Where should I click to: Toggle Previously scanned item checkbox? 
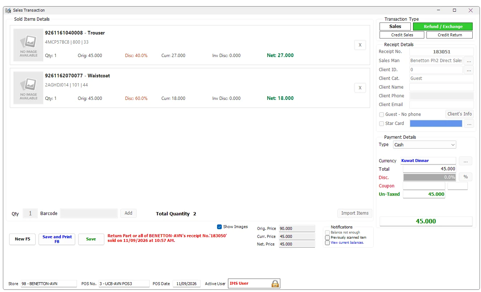coord(327,238)
